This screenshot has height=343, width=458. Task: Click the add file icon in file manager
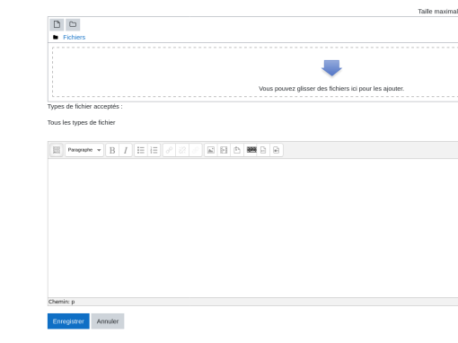pos(57,24)
